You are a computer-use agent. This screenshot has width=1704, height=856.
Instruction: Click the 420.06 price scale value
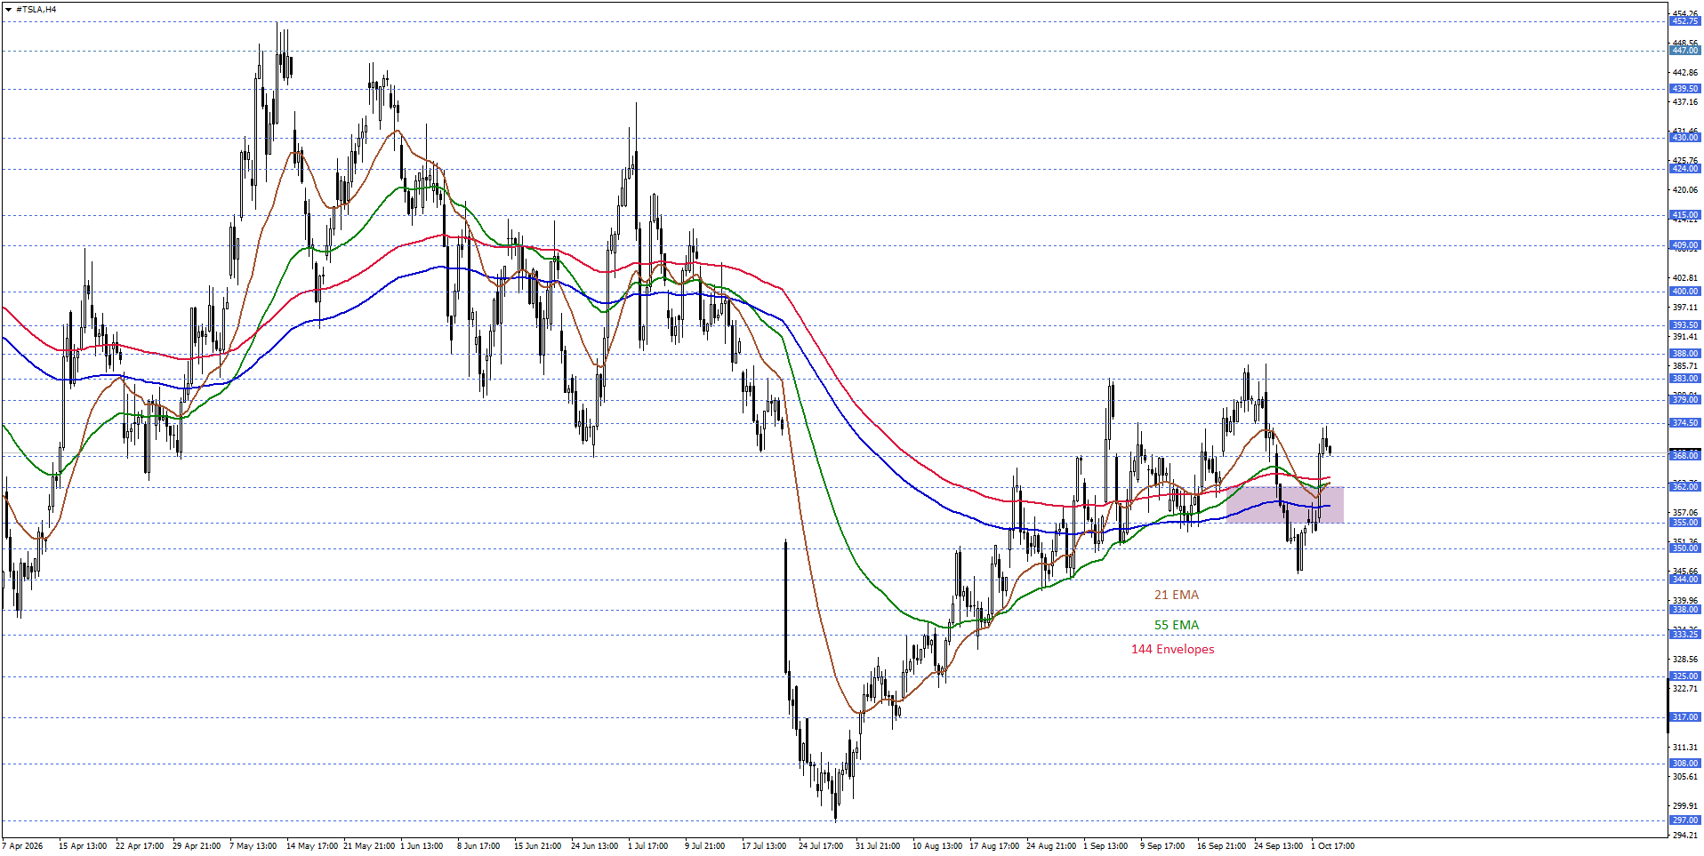click(1685, 190)
